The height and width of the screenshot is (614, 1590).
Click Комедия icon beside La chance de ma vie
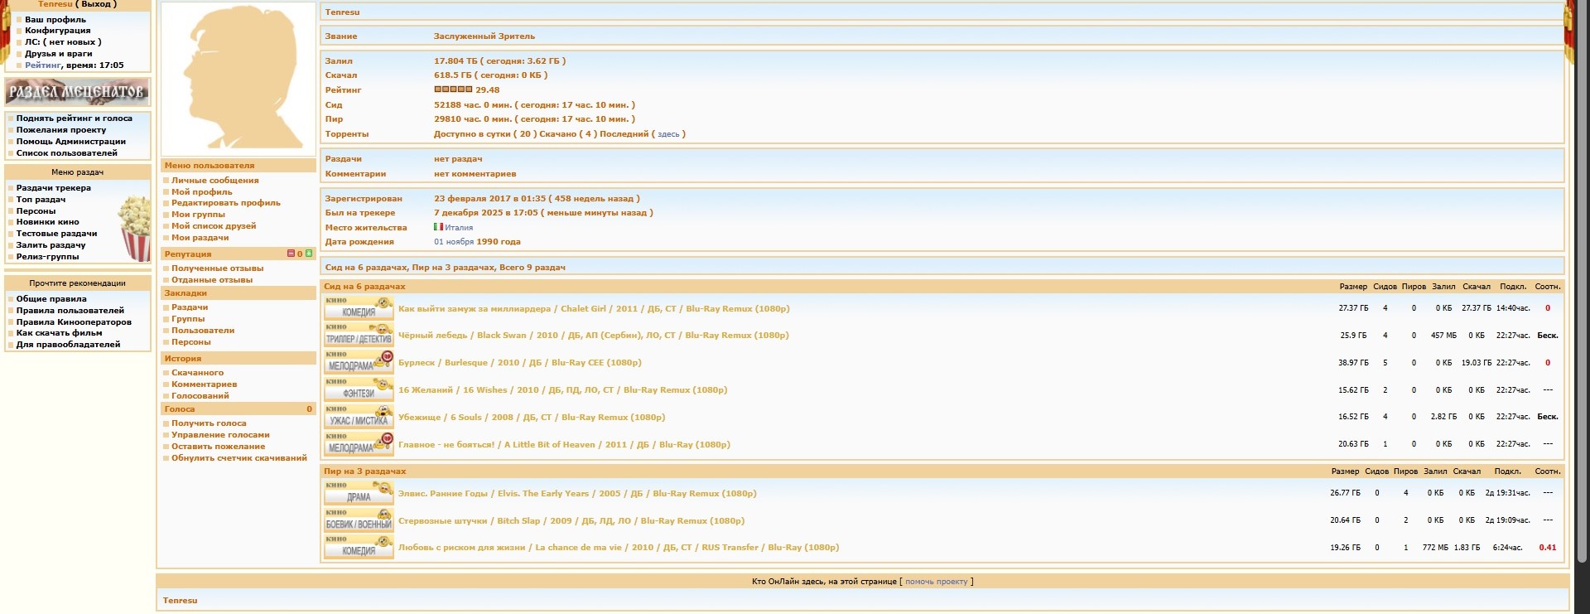(359, 547)
